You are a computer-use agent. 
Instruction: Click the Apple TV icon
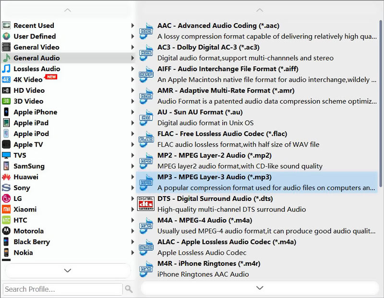[x=6, y=145]
